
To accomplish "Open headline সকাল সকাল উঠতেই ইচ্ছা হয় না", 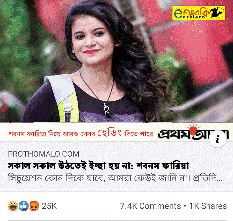I will (x=98, y=165).
